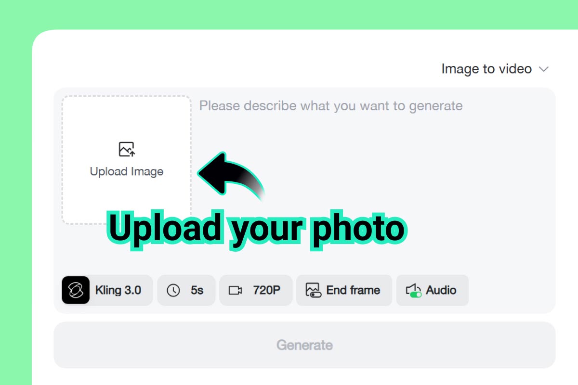Click the dashed upload image box

click(127, 160)
